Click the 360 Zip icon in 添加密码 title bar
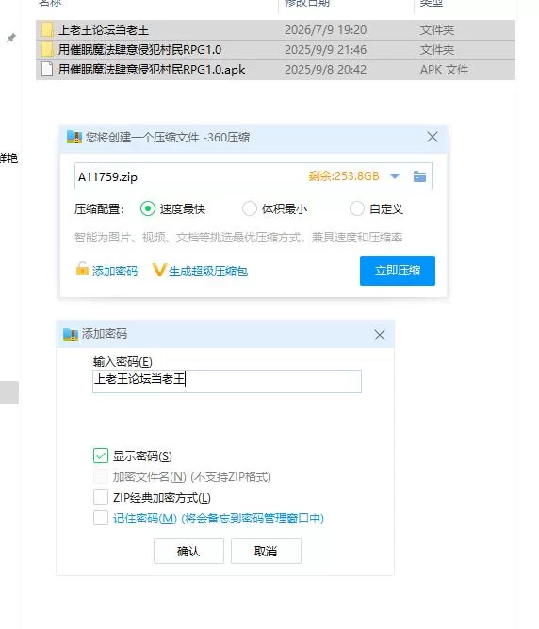The image size is (539, 629). point(71,334)
